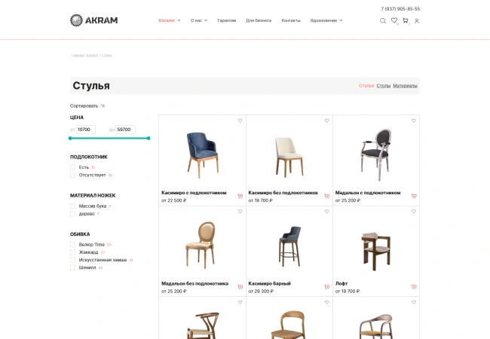Tick the 'Жаккард' upholstery checkbox

pyautogui.click(x=73, y=252)
